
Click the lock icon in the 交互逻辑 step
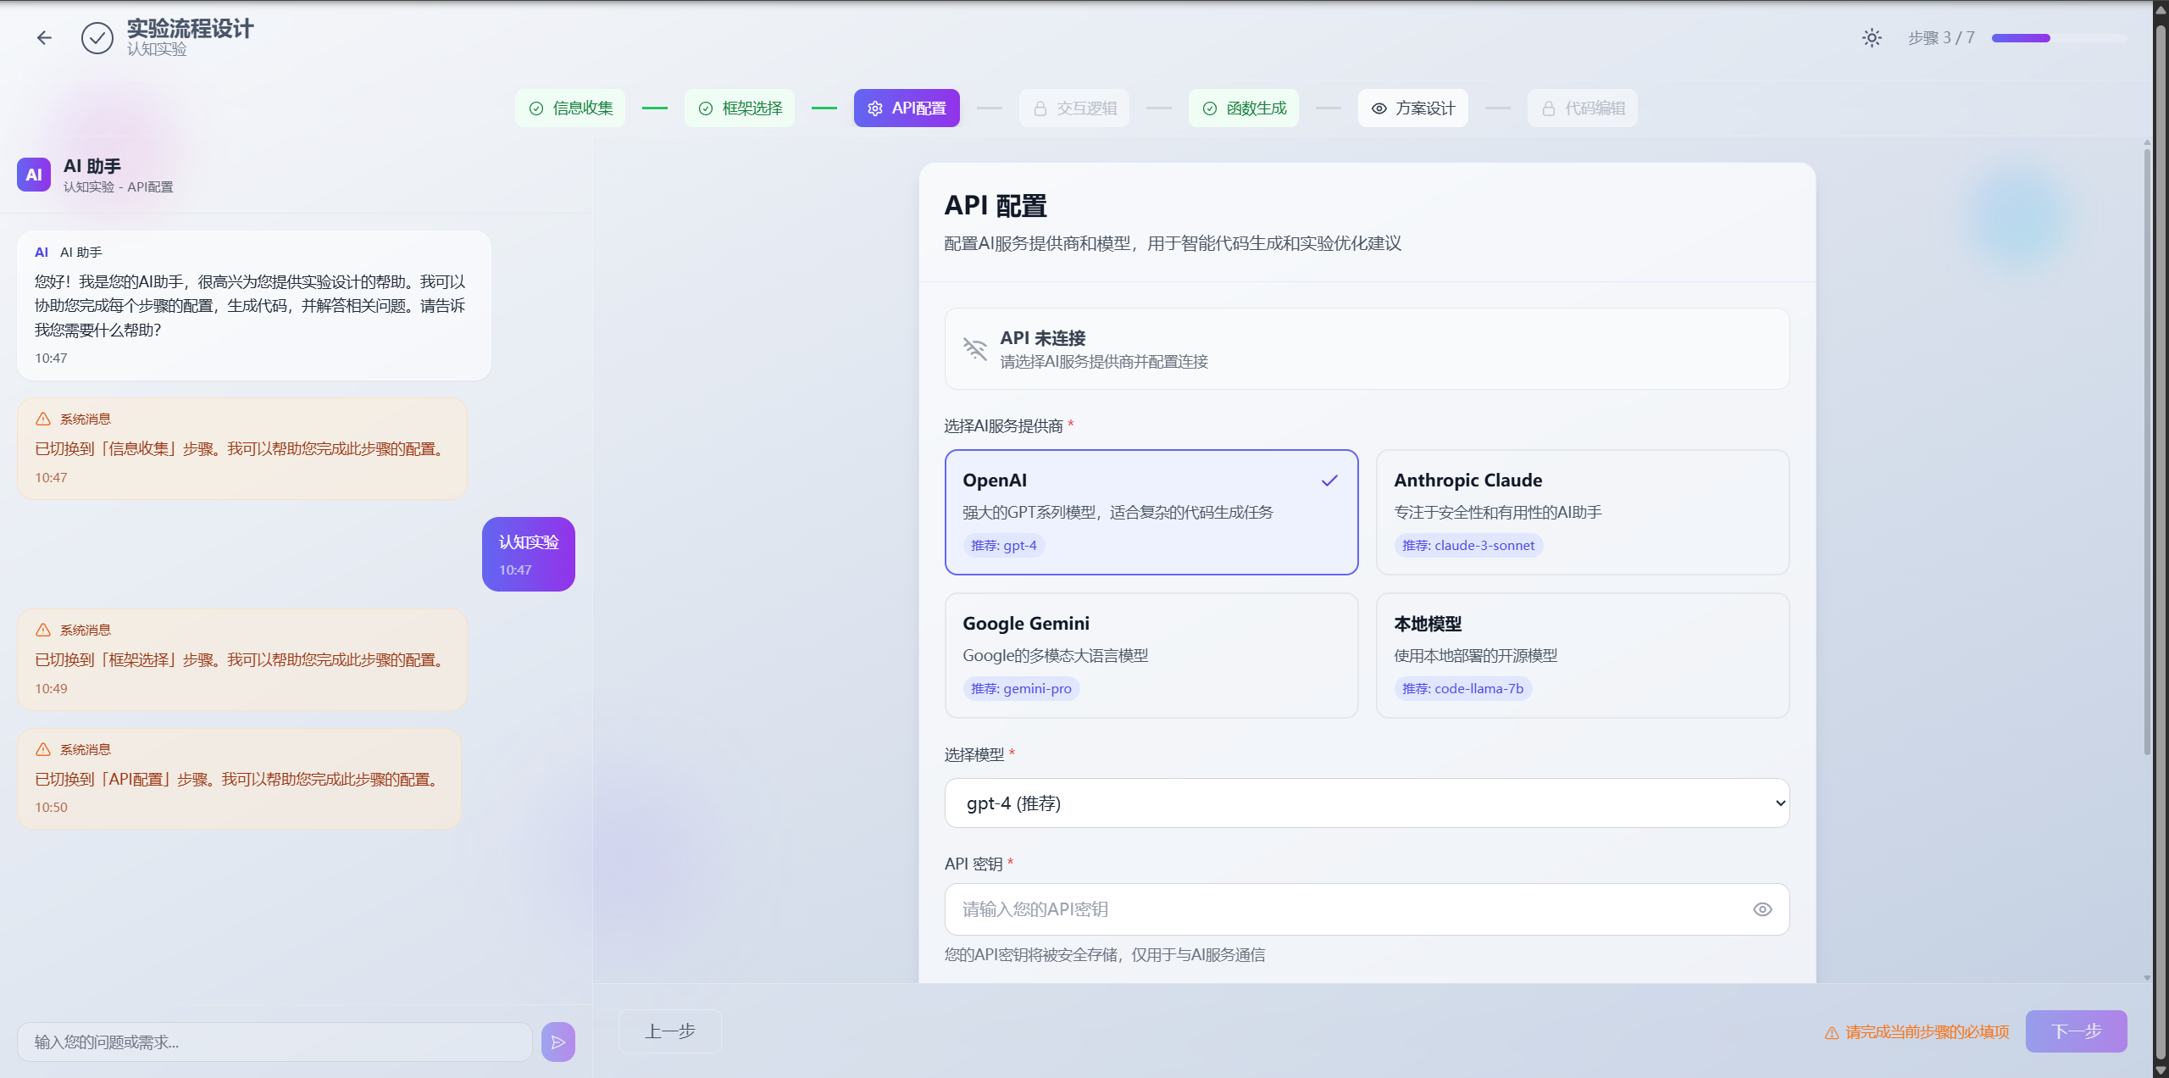click(x=1040, y=108)
